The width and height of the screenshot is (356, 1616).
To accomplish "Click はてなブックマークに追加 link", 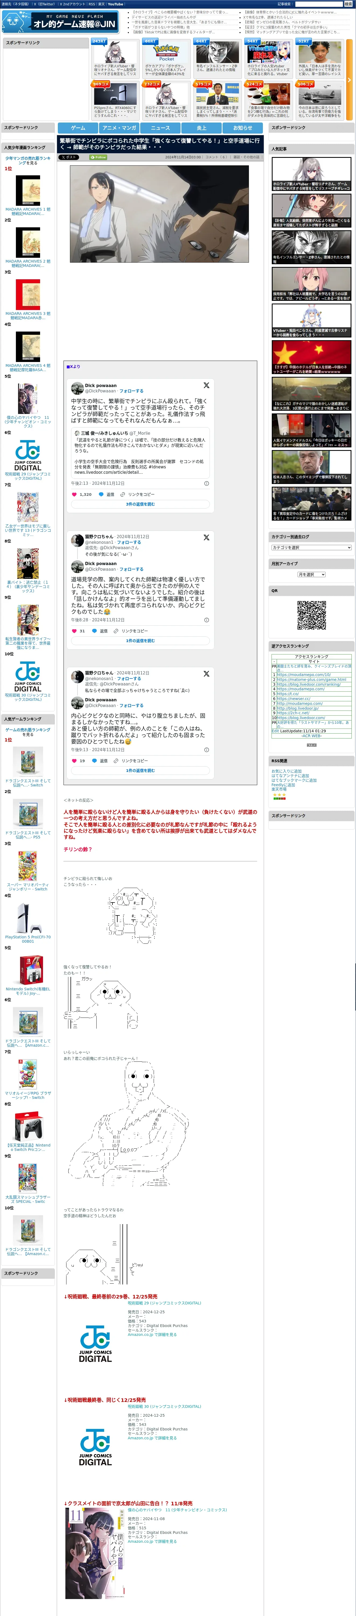I will point(294,781).
